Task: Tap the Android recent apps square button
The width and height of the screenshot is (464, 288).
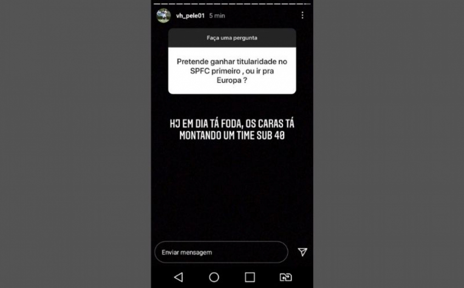Action: pyautogui.click(x=250, y=277)
